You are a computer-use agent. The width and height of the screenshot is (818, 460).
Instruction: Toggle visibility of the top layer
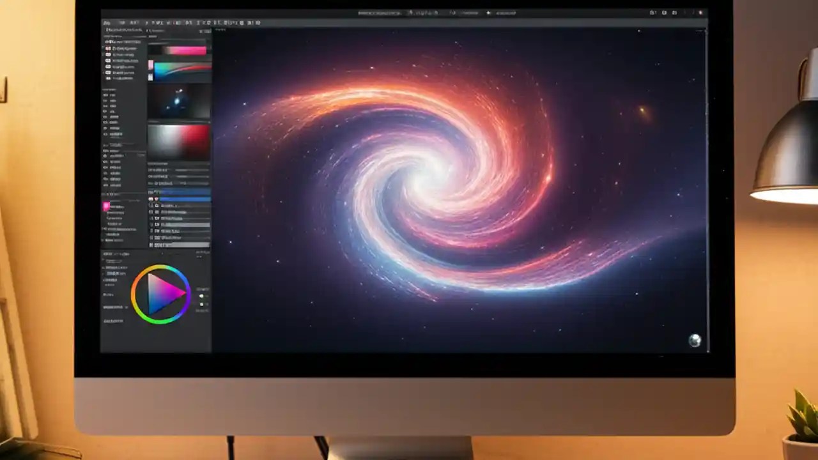(x=151, y=199)
